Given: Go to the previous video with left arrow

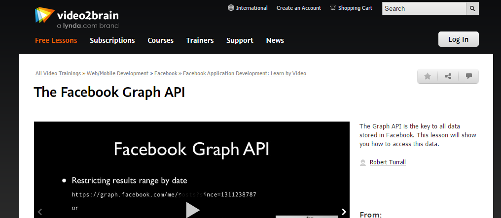Looking at the screenshot, I should [40, 212].
